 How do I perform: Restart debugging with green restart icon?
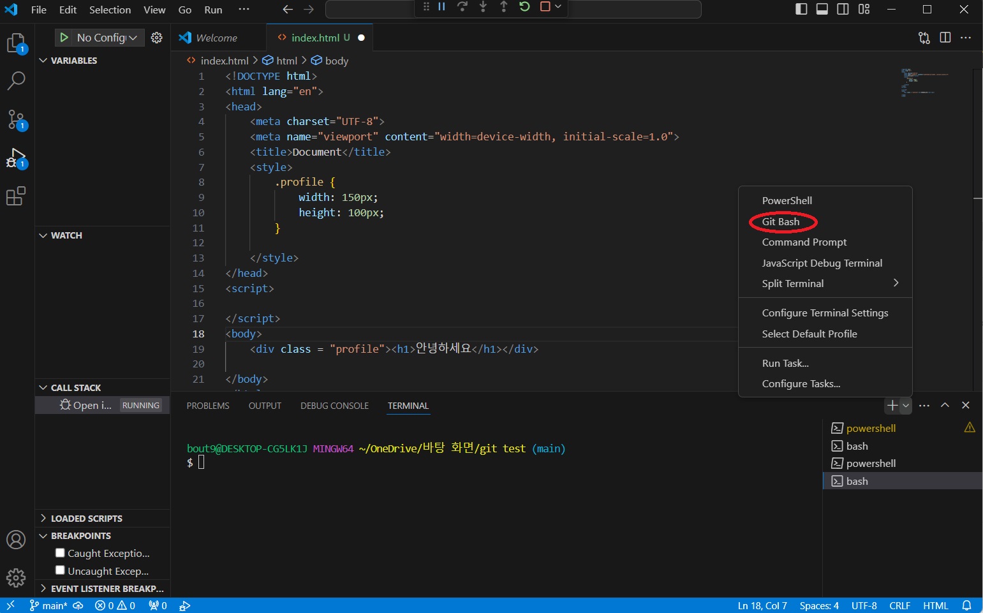coord(524,7)
